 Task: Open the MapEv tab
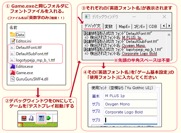(x=124, y=27)
